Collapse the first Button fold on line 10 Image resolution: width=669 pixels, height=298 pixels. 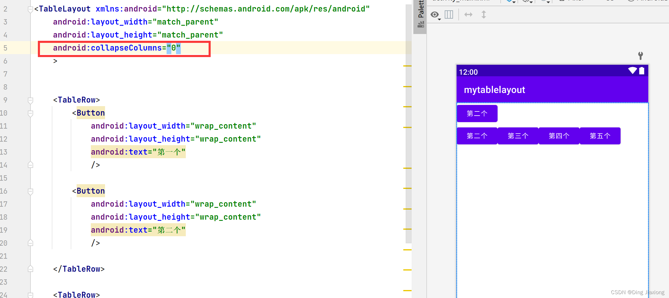(30, 114)
